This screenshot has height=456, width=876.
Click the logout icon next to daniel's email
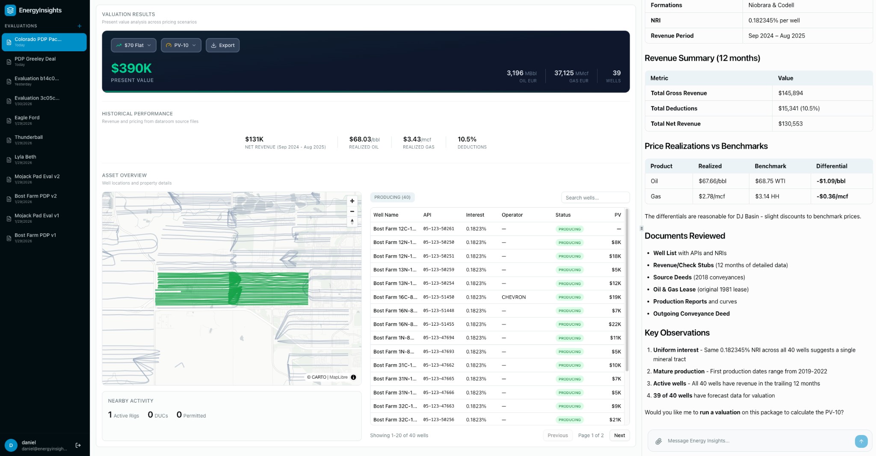click(x=78, y=445)
